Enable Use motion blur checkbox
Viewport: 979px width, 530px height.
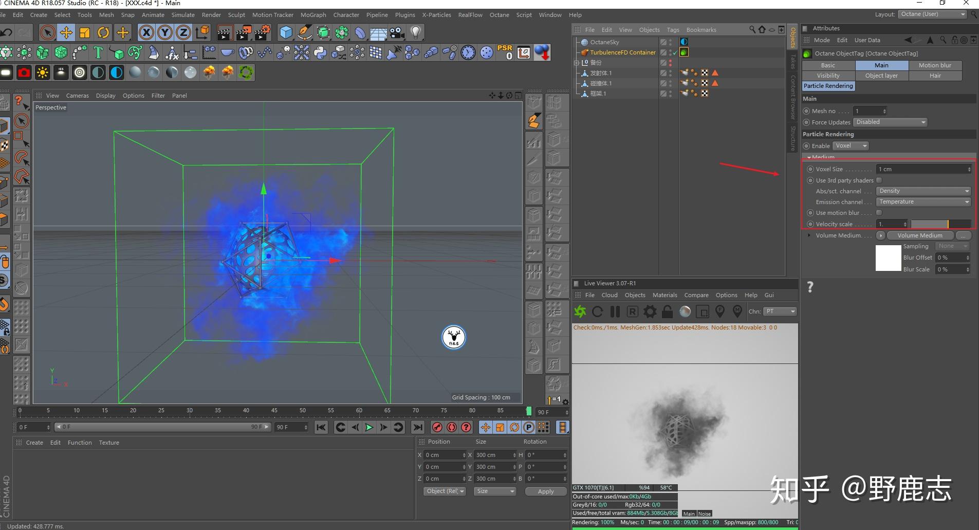tap(879, 213)
